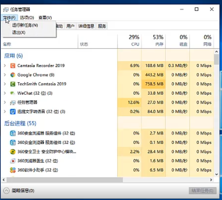Click the 360安全卫士 process icon
Image resolution: width=222 pixels, height=200 pixels.
(x=13, y=152)
